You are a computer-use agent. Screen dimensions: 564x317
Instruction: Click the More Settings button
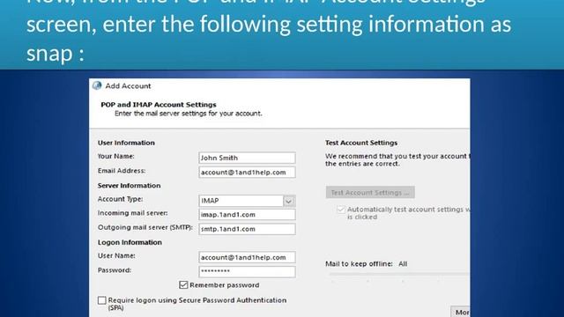tap(460, 312)
